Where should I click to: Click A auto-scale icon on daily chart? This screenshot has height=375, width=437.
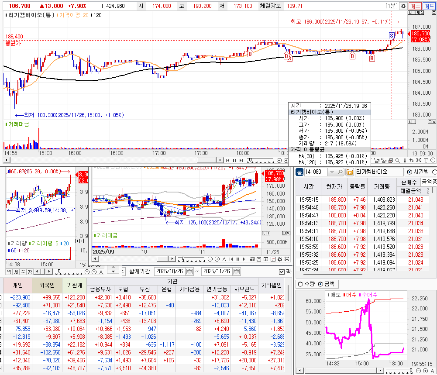click(x=224, y=259)
